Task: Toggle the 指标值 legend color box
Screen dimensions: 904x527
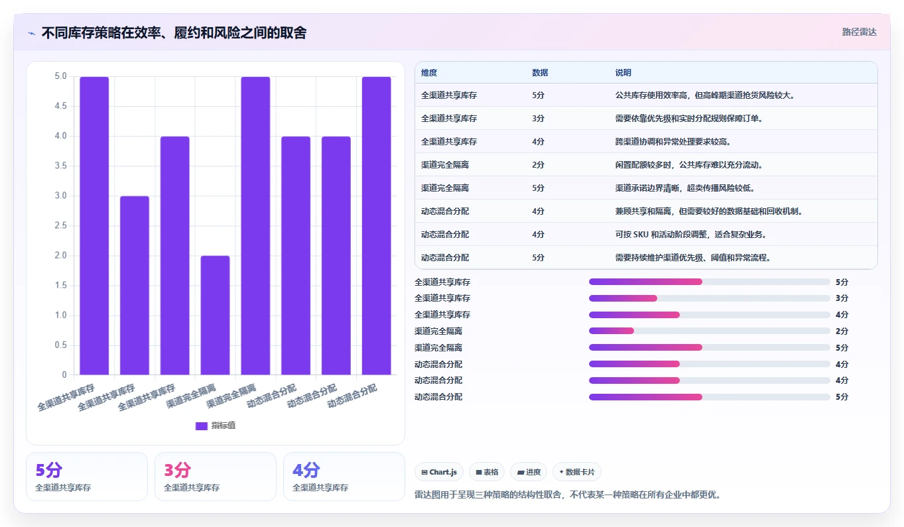Action: click(x=202, y=426)
